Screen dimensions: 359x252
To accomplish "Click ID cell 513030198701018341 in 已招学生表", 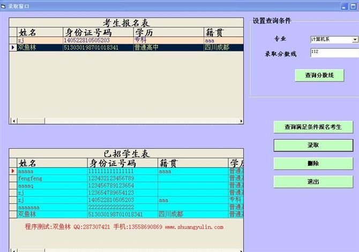I will 123,214.
